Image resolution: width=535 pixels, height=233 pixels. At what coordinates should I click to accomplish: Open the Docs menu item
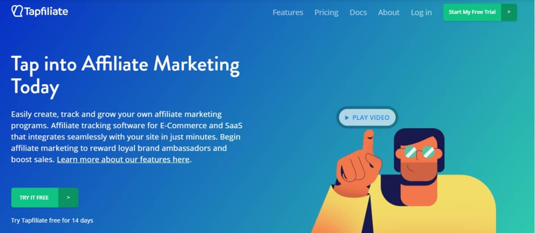[358, 12]
